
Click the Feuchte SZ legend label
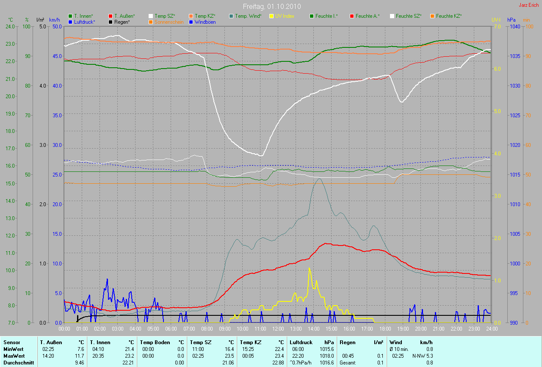pyautogui.click(x=409, y=16)
